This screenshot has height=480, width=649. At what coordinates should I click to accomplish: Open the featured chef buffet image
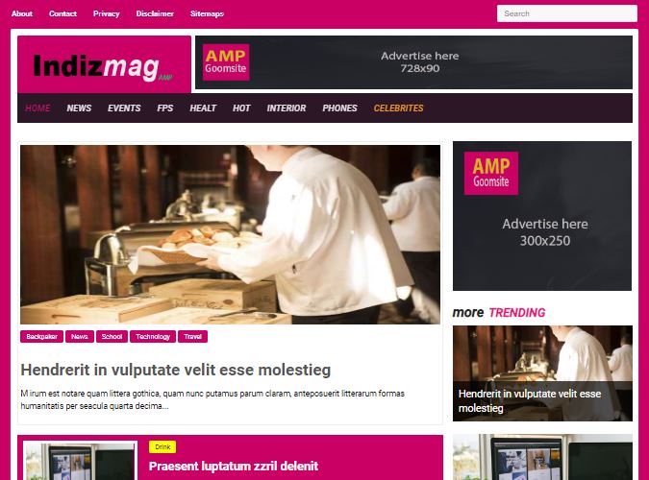(x=230, y=234)
